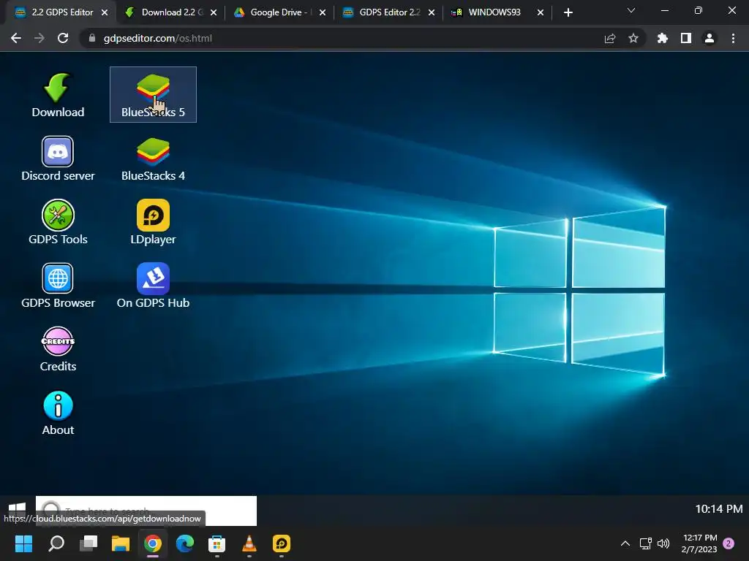Close the Download 2.2 tab

click(214, 12)
